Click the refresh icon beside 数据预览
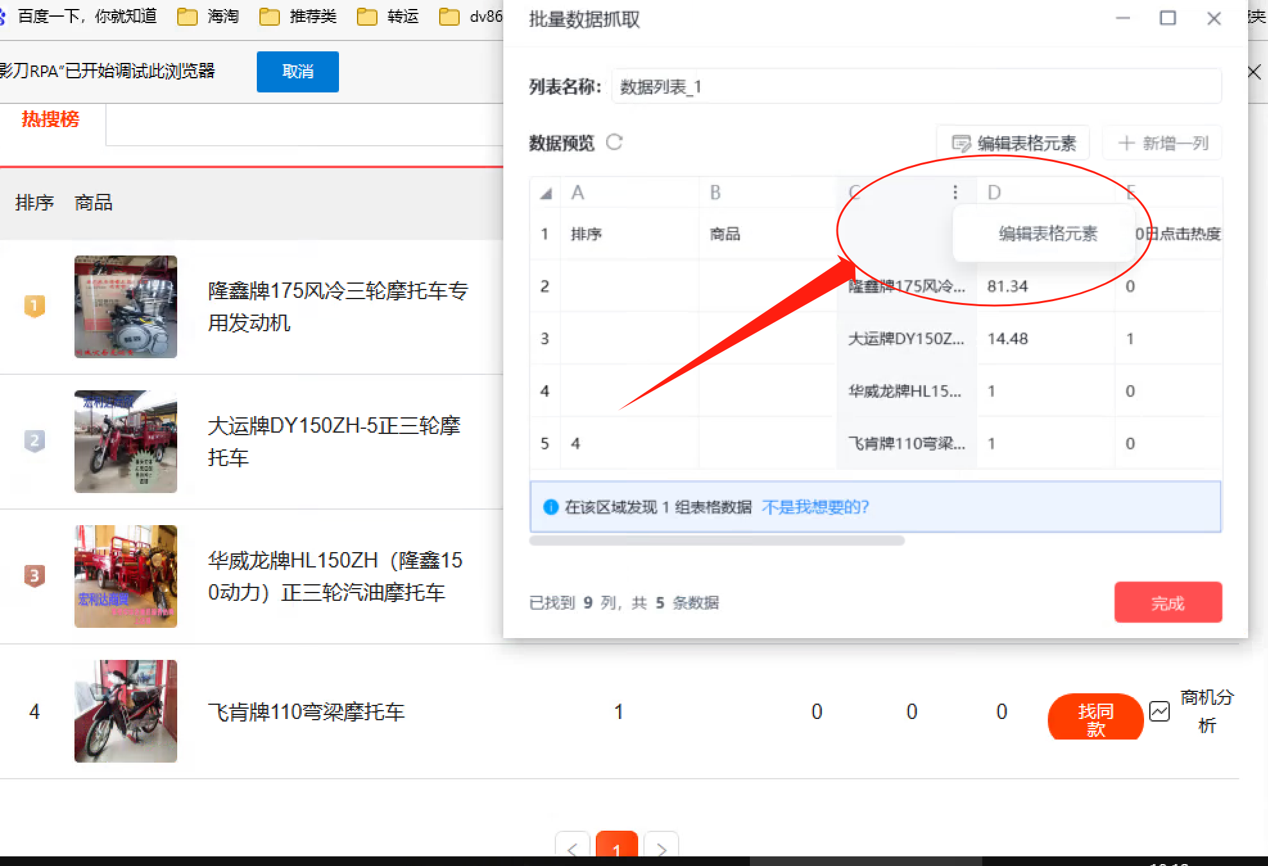Screen dimensions: 1268x866 click(x=614, y=142)
